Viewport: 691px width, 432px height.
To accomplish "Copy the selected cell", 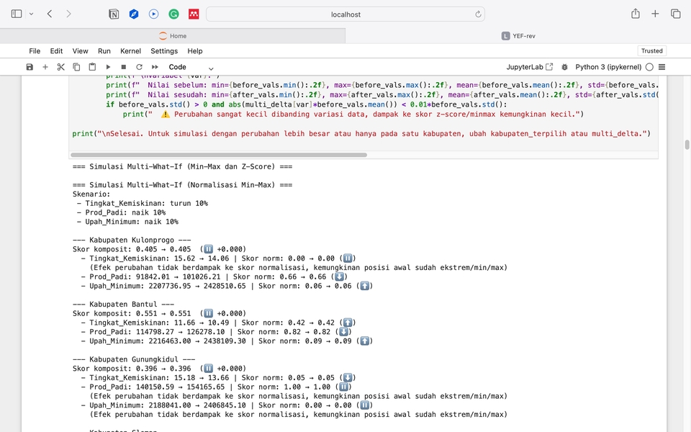I will pyautogui.click(x=76, y=67).
